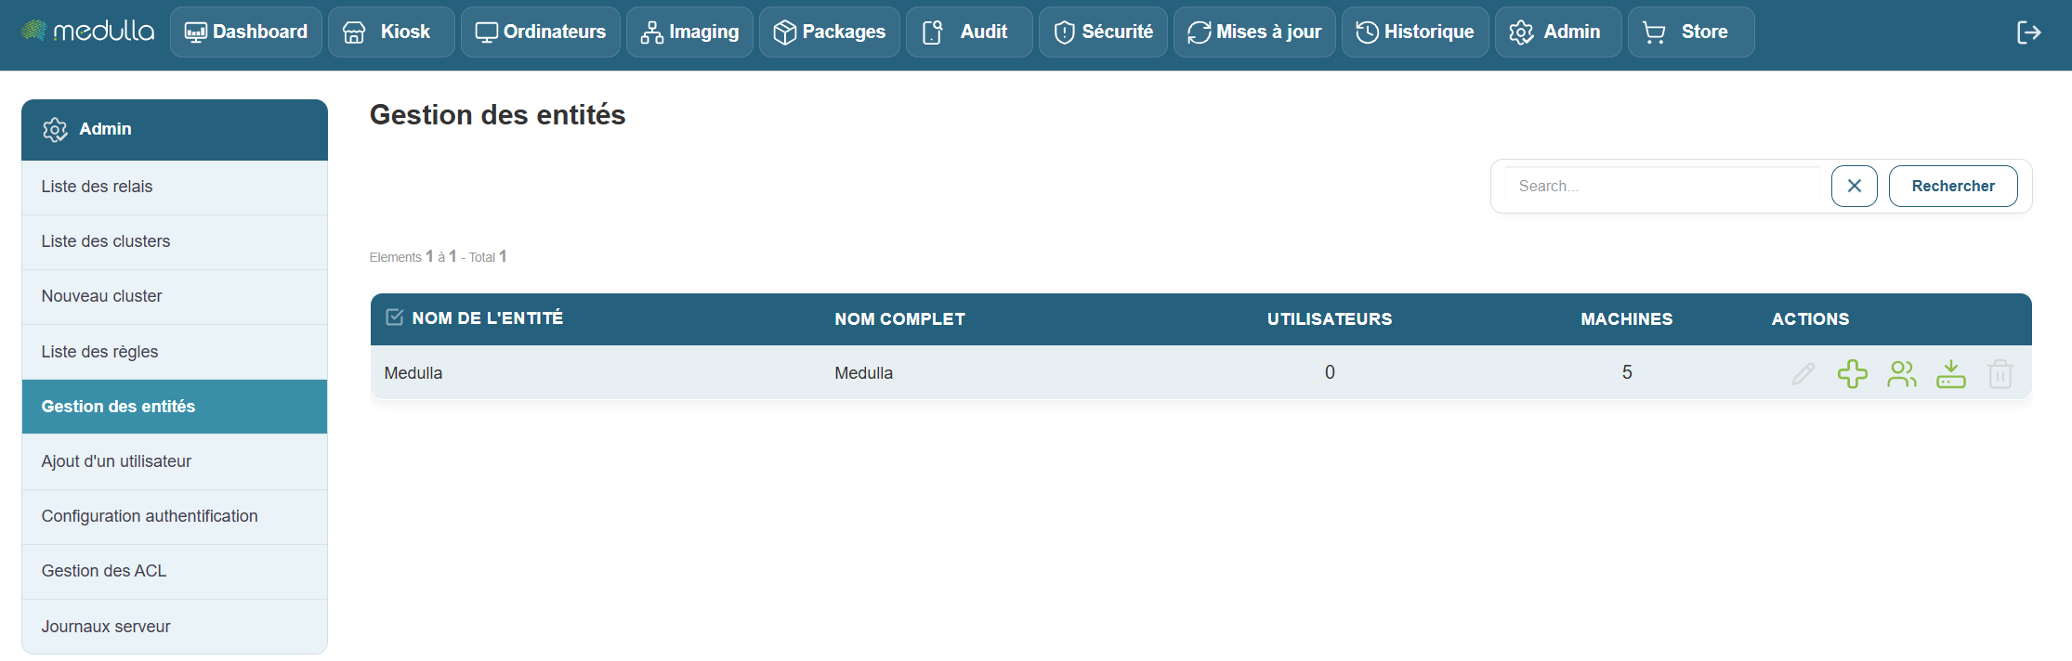2072x661 pixels.
Task: Clear the search with the X button
Action: [x=1854, y=186]
